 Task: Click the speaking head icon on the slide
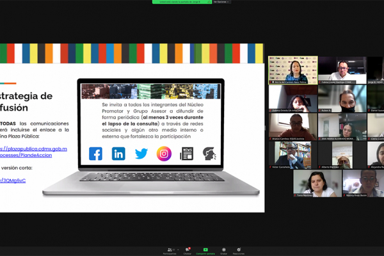(209, 154)
